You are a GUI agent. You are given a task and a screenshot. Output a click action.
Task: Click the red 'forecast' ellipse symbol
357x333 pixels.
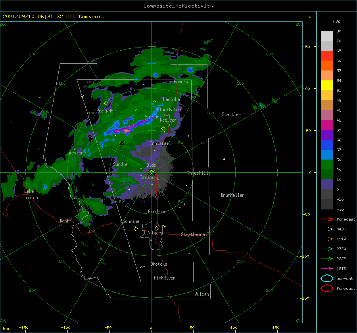(327, 288)
